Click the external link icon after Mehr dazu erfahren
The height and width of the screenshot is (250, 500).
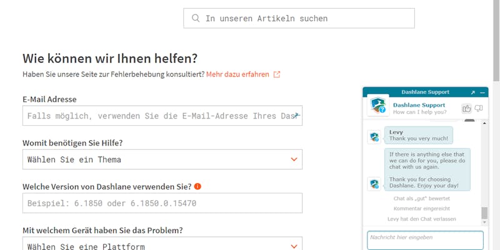coord(277,74)
